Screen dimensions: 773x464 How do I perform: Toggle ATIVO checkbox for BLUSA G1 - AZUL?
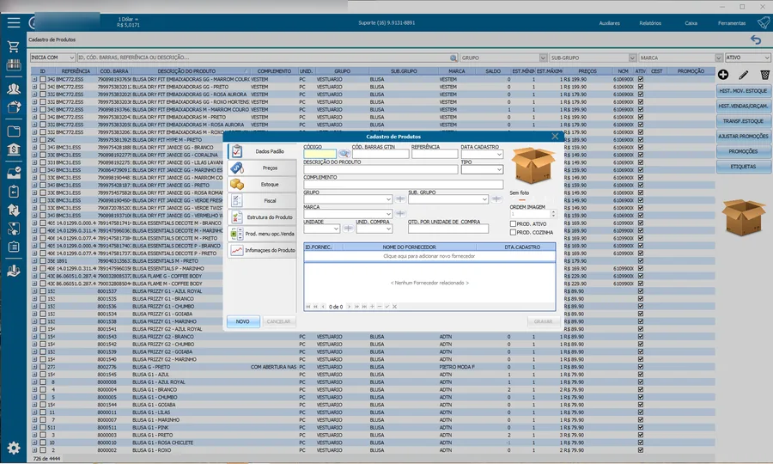click(641, 375)
